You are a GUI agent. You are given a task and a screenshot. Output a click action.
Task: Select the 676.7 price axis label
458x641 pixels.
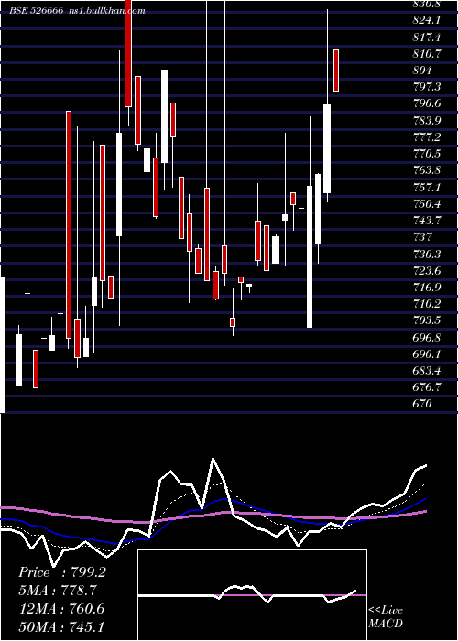(427, 387)
